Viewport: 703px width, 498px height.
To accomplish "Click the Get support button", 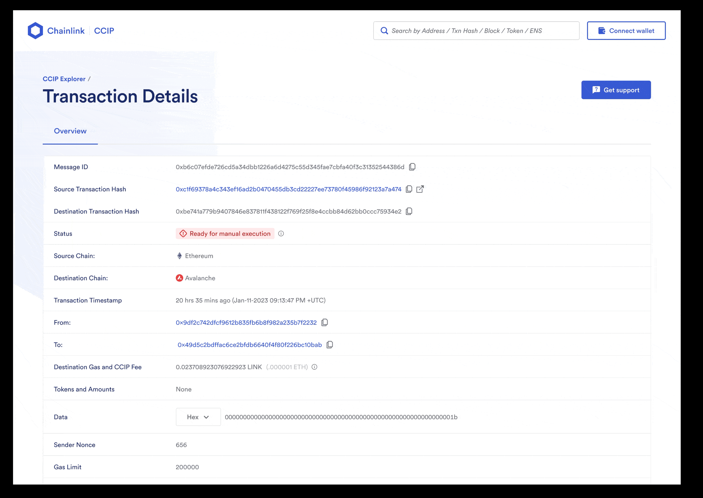I will pyautogui.click(x=616, y=90).
